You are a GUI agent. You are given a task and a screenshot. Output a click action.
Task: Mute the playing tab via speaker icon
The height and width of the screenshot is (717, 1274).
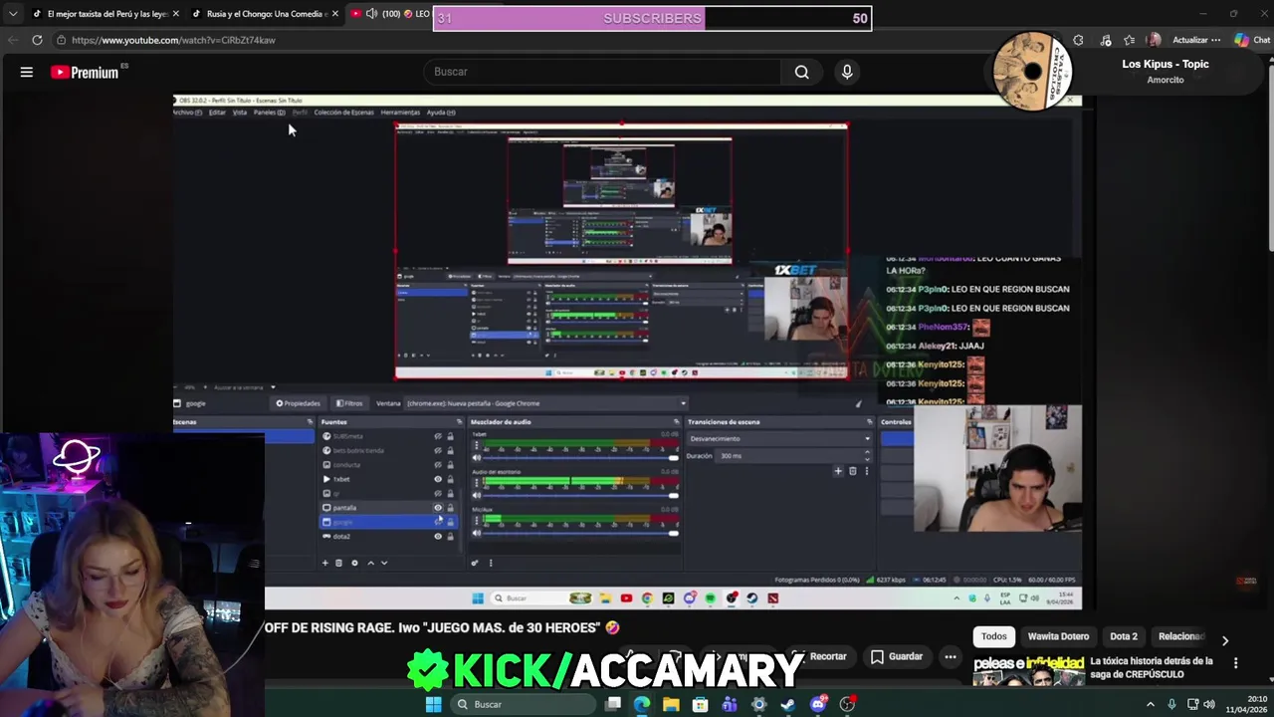[x=371, y=14]
